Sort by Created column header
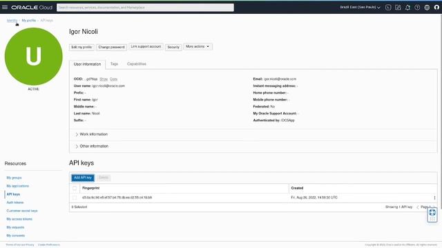This screenshot has height=248, width=442. coord(297,188)
